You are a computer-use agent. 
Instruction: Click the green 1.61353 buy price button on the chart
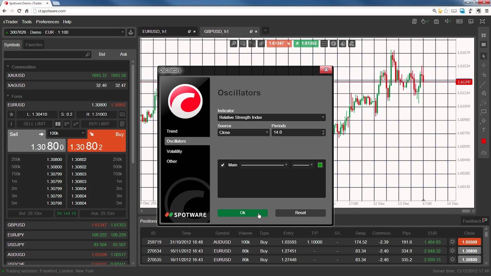click(x=306, y=43)
